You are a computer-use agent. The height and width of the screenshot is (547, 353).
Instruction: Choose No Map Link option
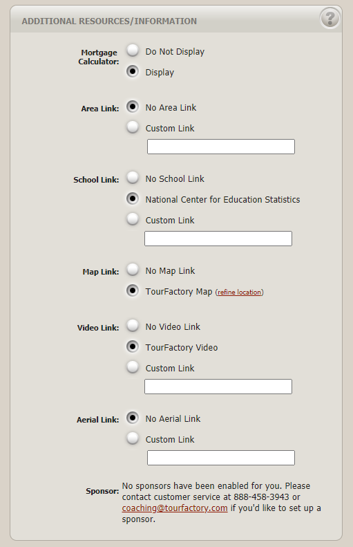coord(133,270)
